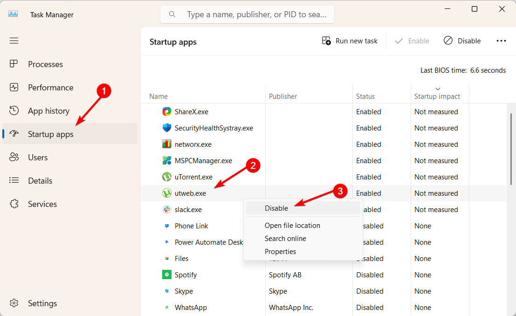Viewport: 516px width, 316px height.
Task: Switch to the Performance page
Action: pyautogui.click(x=70, y=88)
